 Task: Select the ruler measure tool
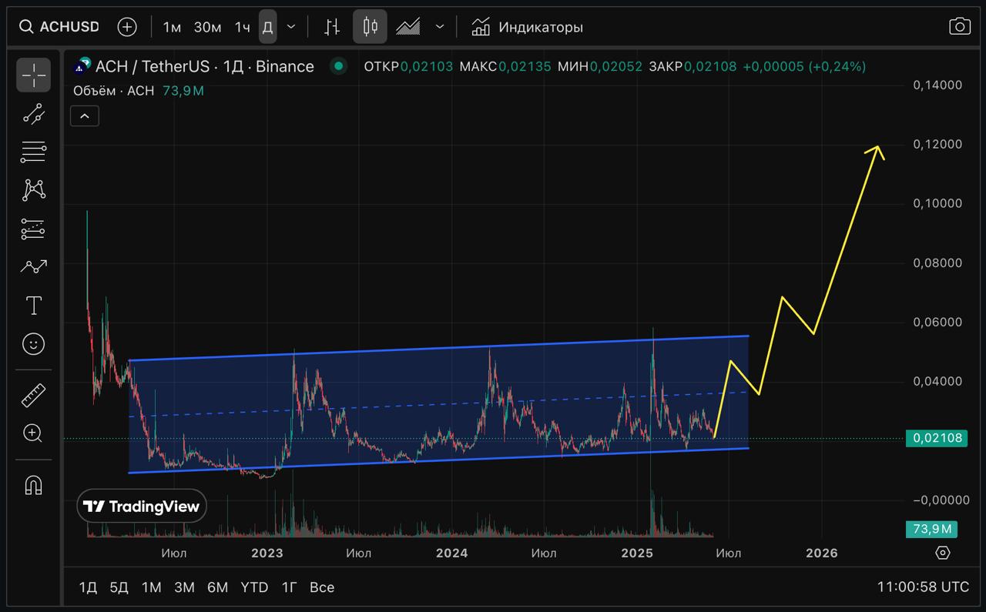coord(34,395)
